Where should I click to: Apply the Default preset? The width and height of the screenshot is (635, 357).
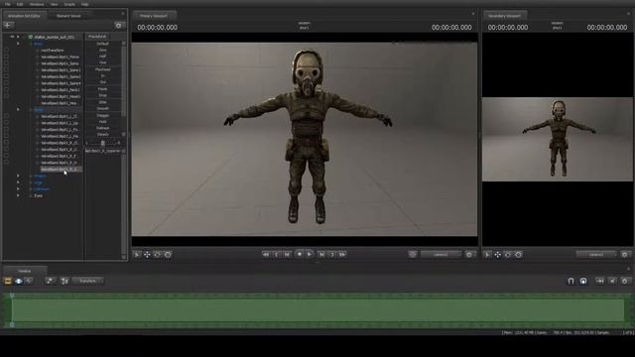tap(103, 44)
